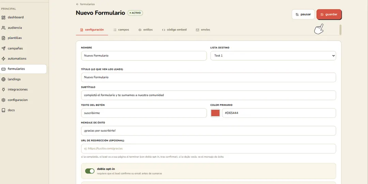Click the Subtítulo input field
368x184 pixels.
click(209, 95)
